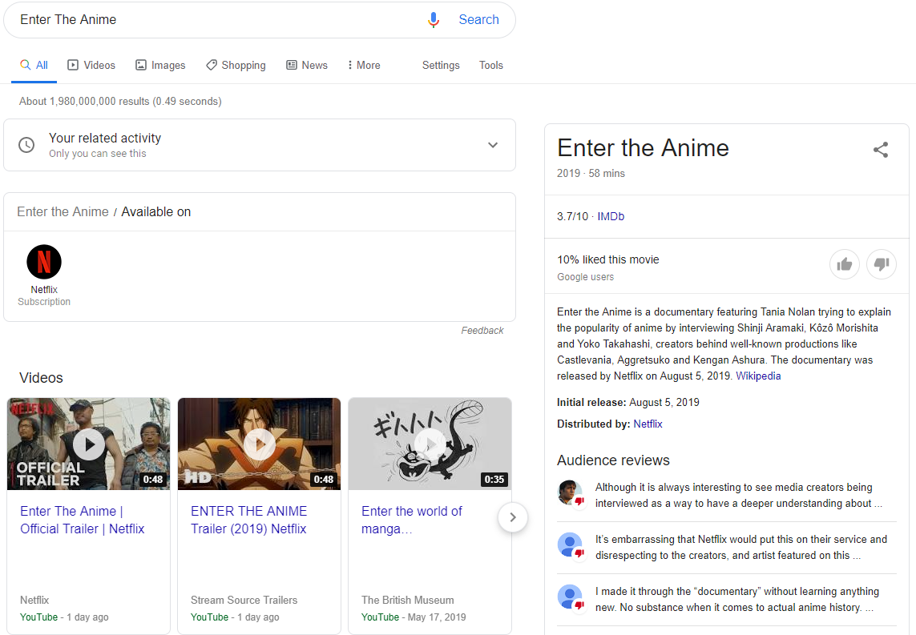Viewport: 916px width, 635px height.
Task: Click the Audience reviews heading
Action: click(613, 460)
